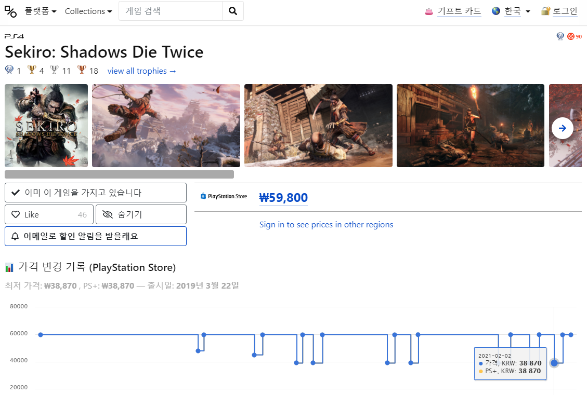587x395 pixels.
Task: Open the 로그인 login link
Action: click(565, 11)
